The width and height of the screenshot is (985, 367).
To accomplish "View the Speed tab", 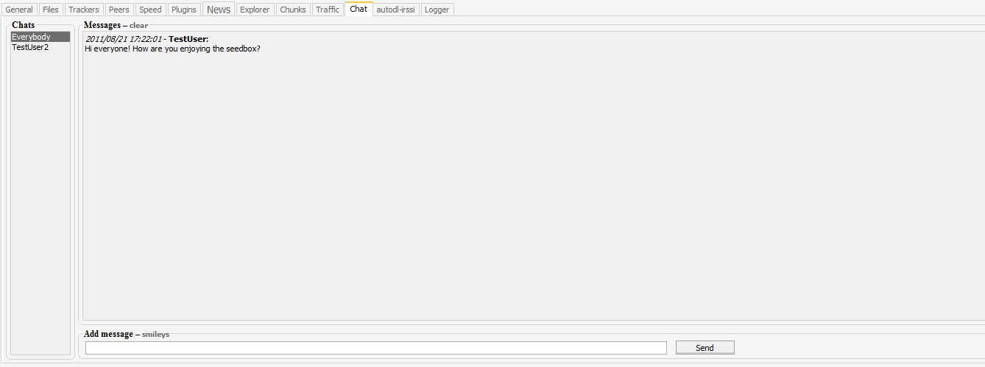I will click(x=150, y=10).
